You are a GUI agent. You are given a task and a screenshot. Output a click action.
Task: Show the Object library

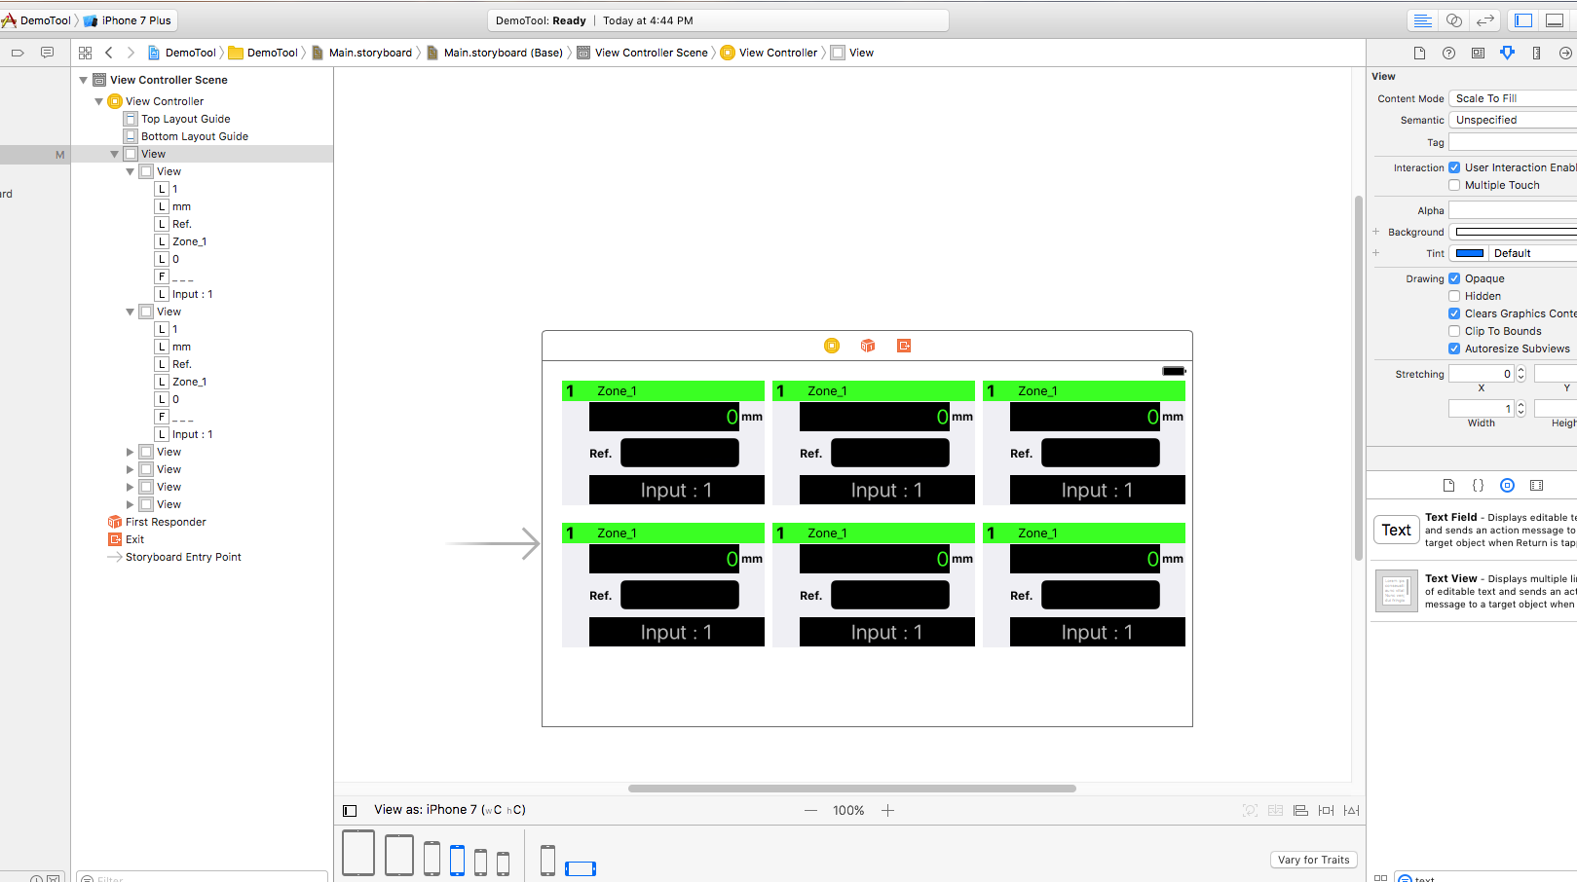click(x=1507, y=485)
